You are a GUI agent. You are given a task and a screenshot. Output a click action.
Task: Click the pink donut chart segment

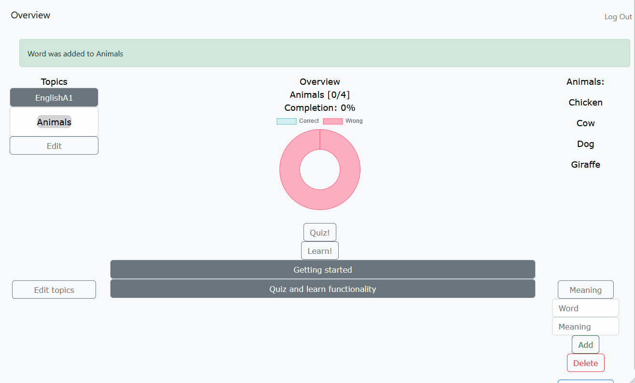click(x=290, y=183)
